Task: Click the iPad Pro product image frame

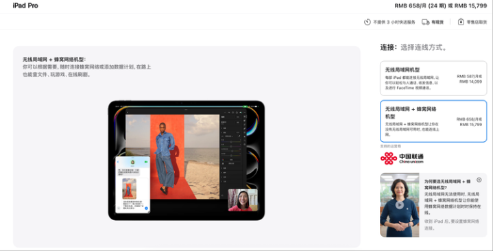Action: coord(187,160)
